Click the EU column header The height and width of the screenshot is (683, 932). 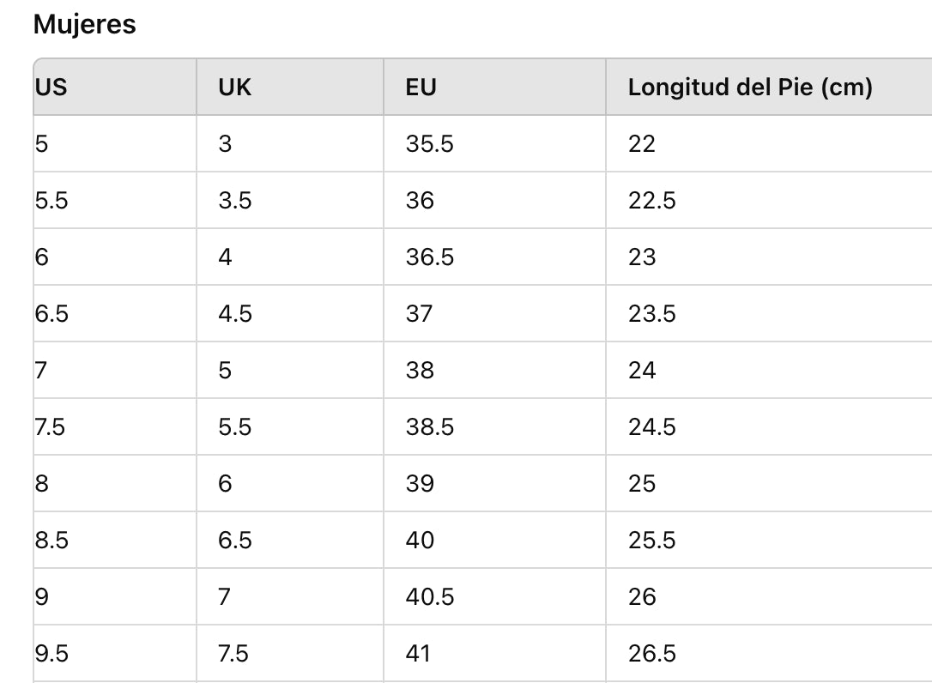click(421, 87)
